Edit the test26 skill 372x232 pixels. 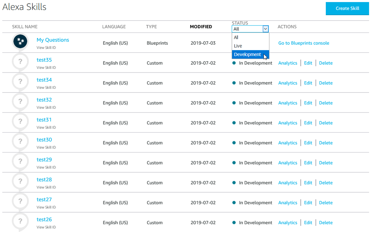point(308,223)
